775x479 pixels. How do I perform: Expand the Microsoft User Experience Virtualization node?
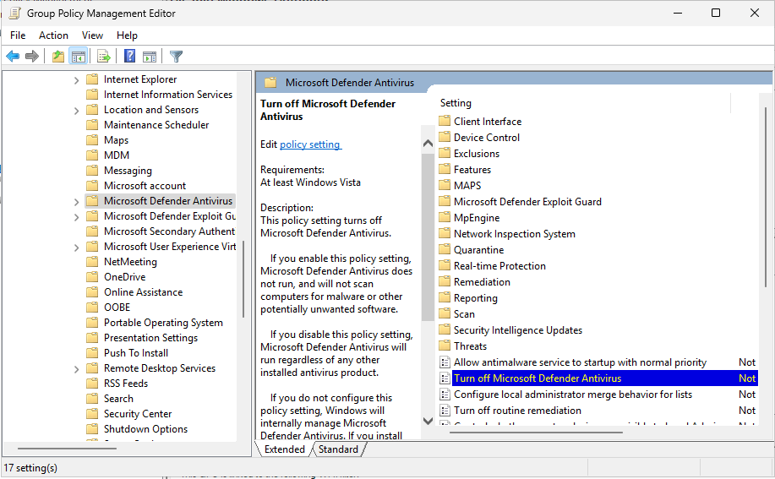tap(76, 248)
